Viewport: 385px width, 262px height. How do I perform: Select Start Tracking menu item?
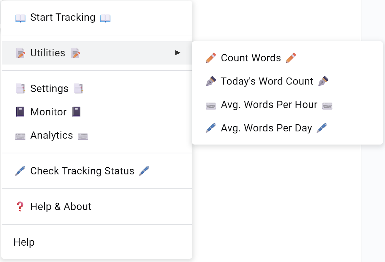(63, 17)
